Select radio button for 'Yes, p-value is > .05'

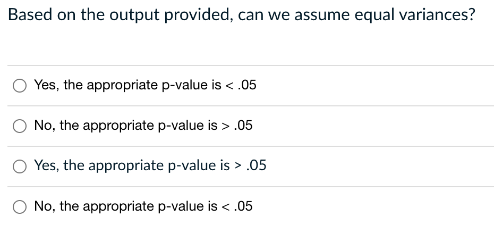click(x=20, y=167)
